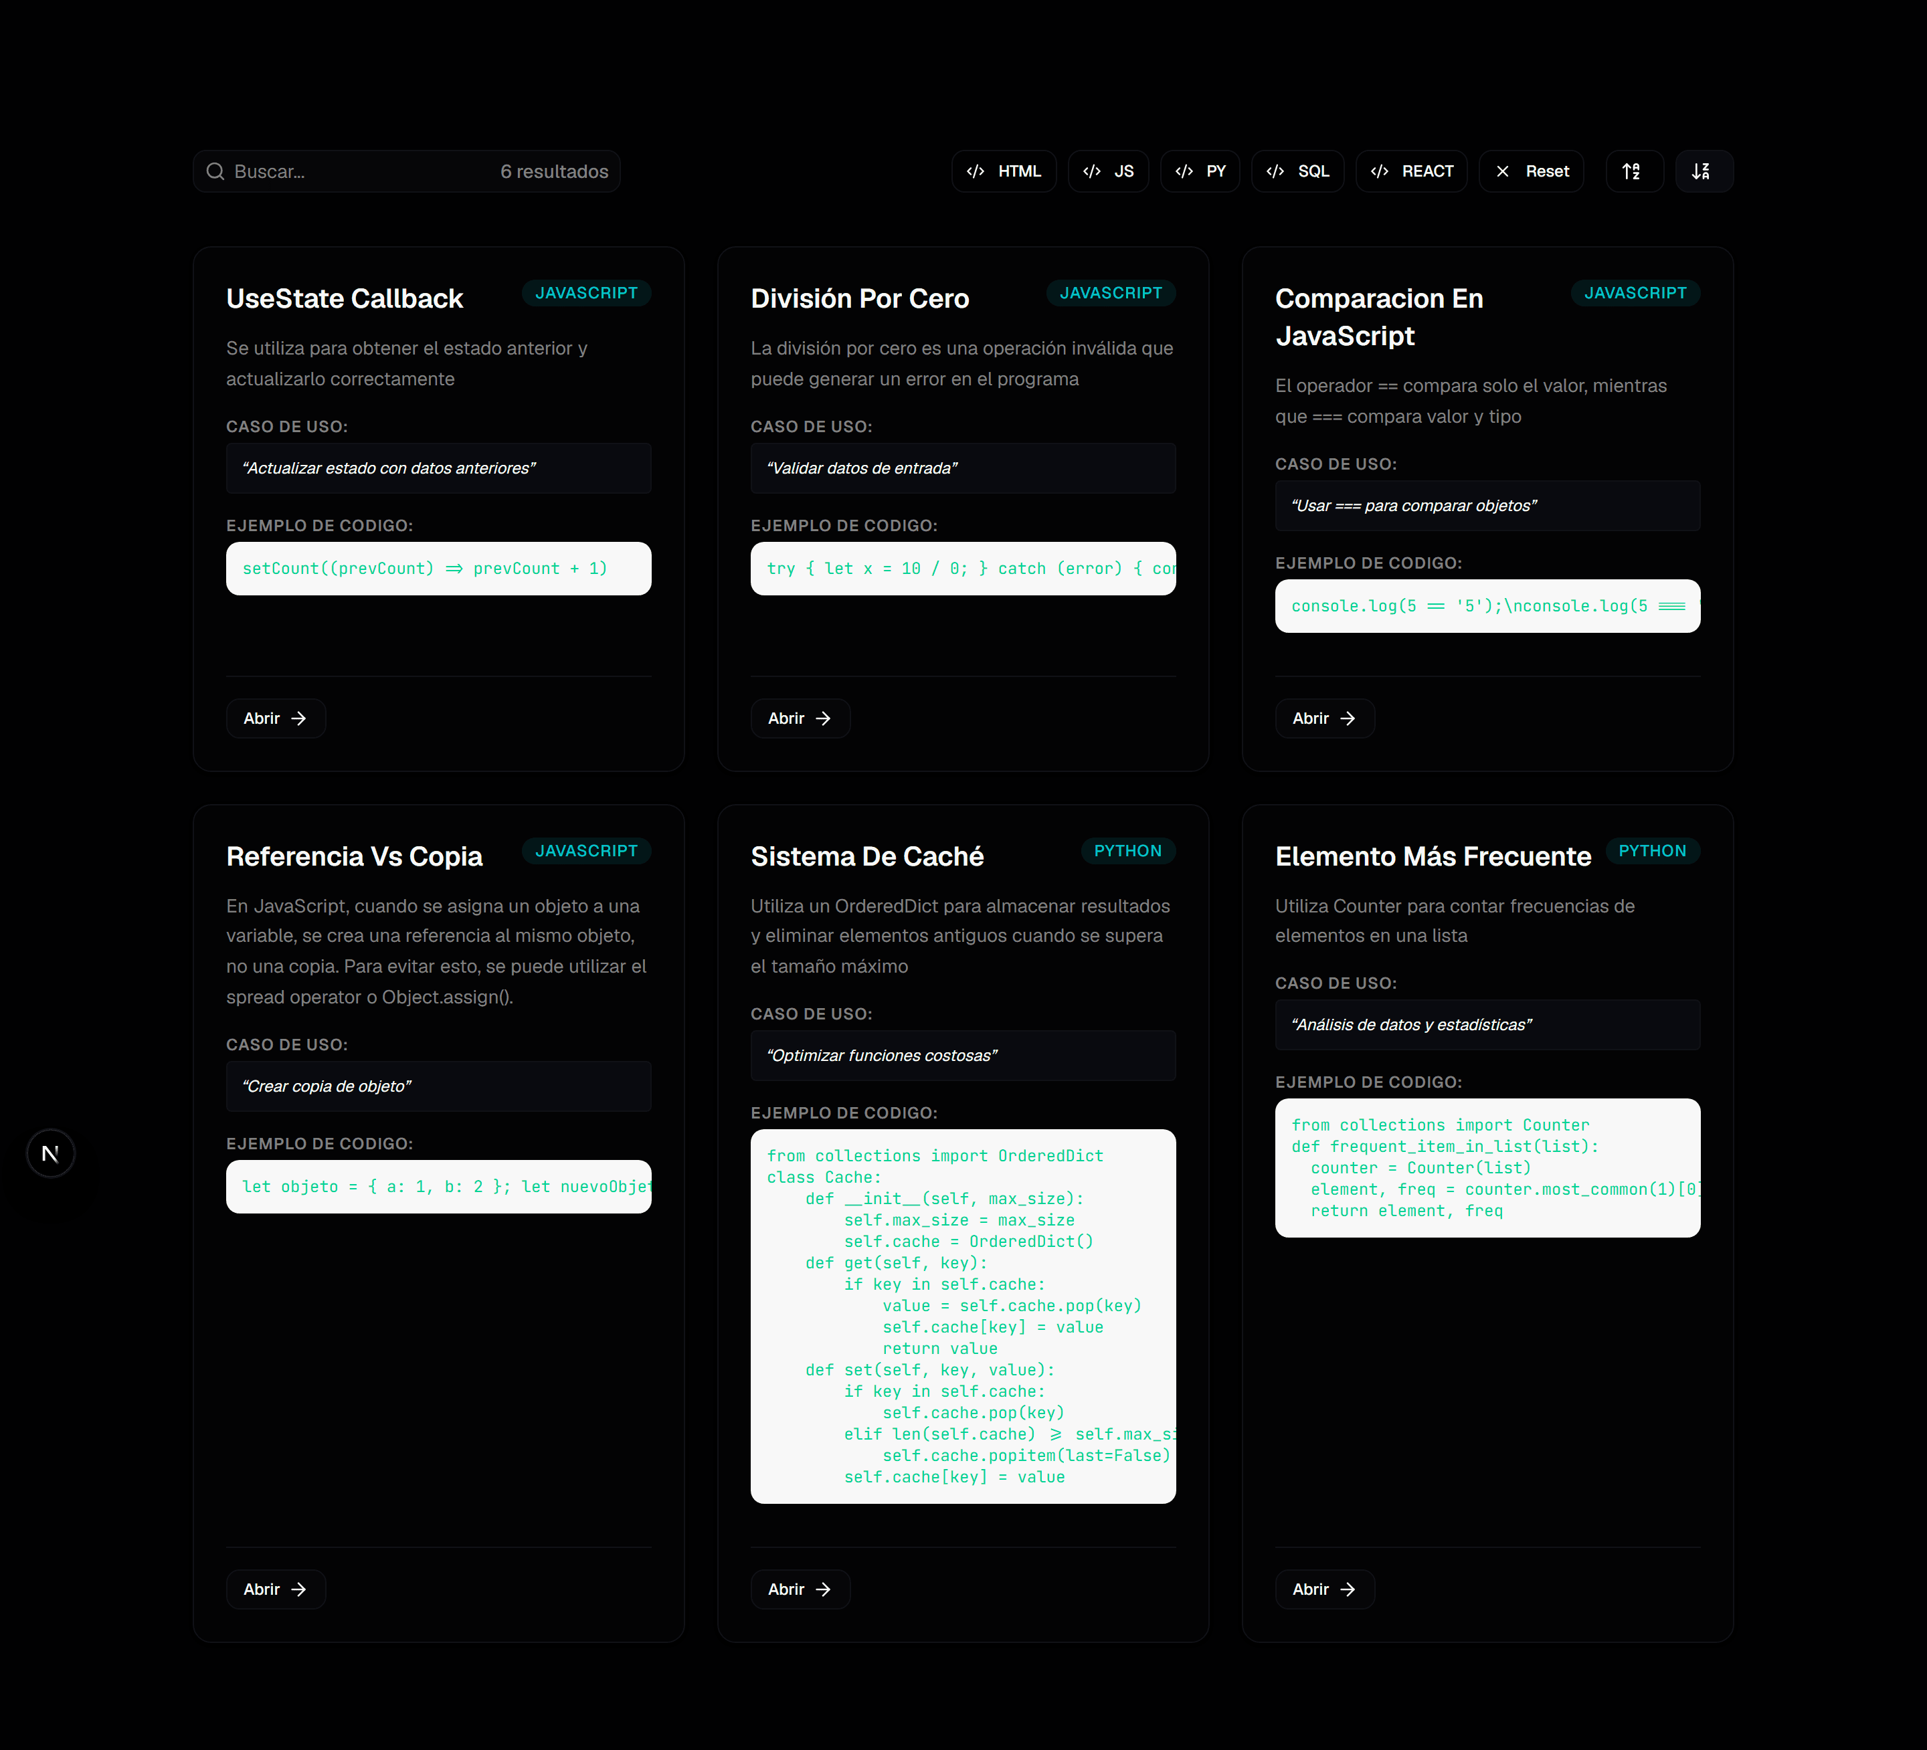Click the UseState Callback title
The width and height of the screenshot is (1927, 1750).
[344, 298]
